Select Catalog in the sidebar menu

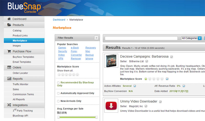(17, 31)
